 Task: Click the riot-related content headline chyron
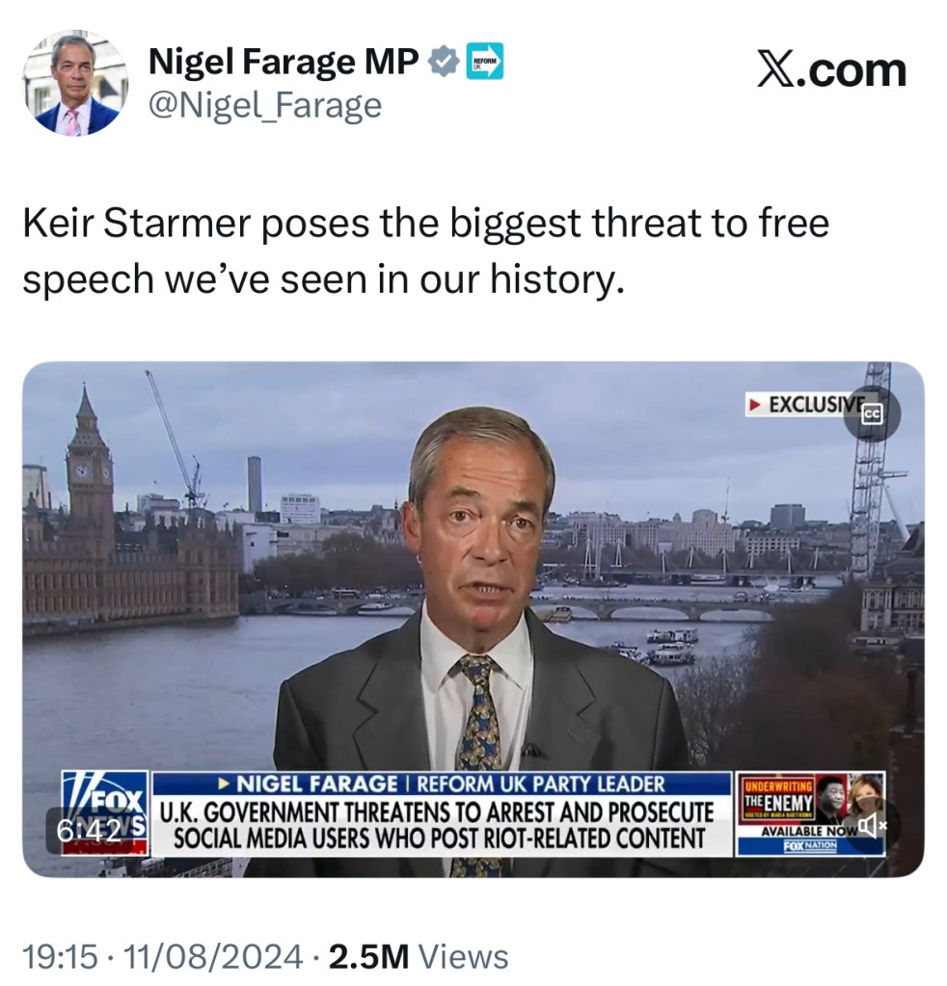tap(439, 824)
